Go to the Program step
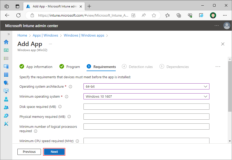This screenshot has width=232, height=160. [x=70, y=67]
